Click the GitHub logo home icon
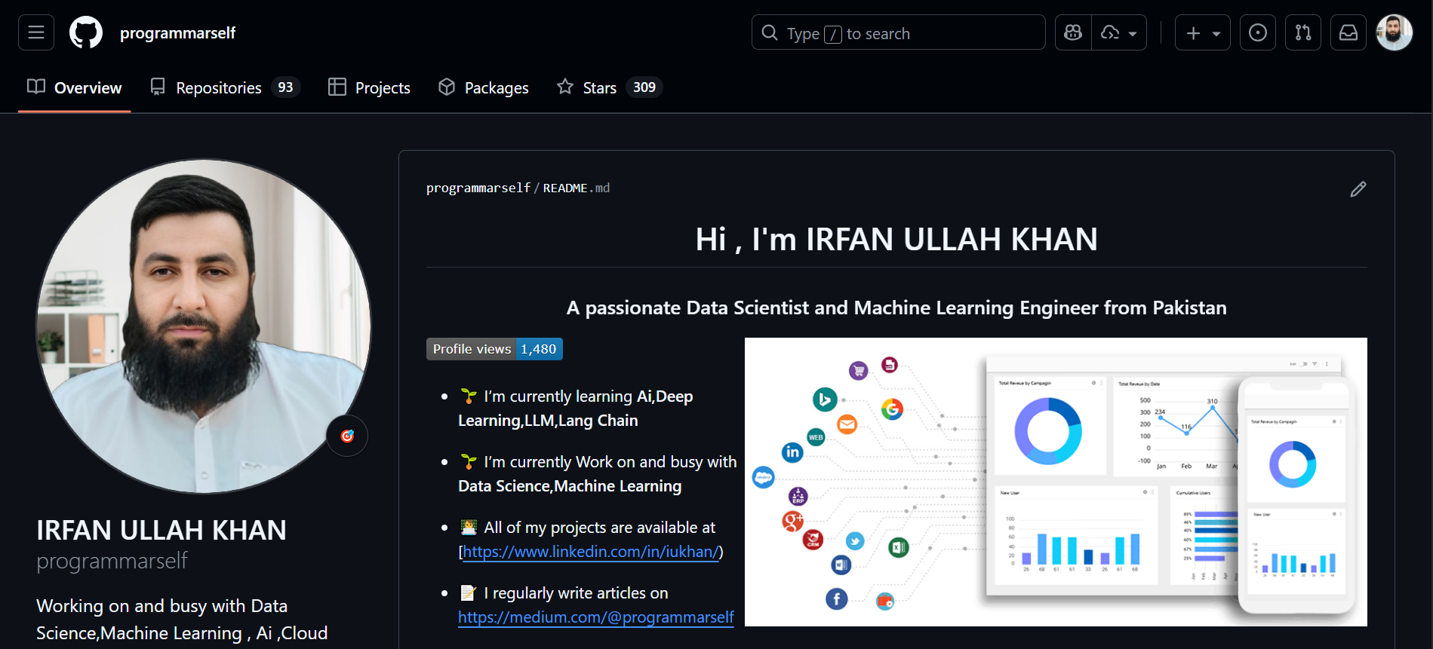The image size is (1433, 649). [x=86, y=33]
